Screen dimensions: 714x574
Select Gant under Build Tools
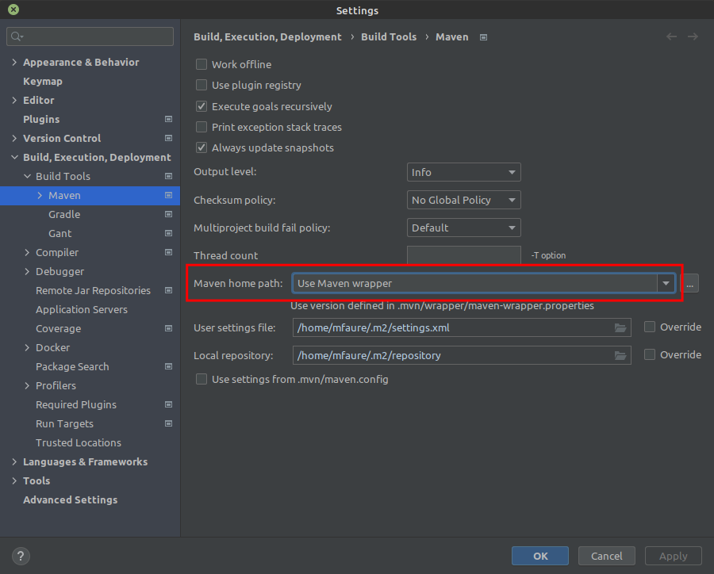coord(59,234)
